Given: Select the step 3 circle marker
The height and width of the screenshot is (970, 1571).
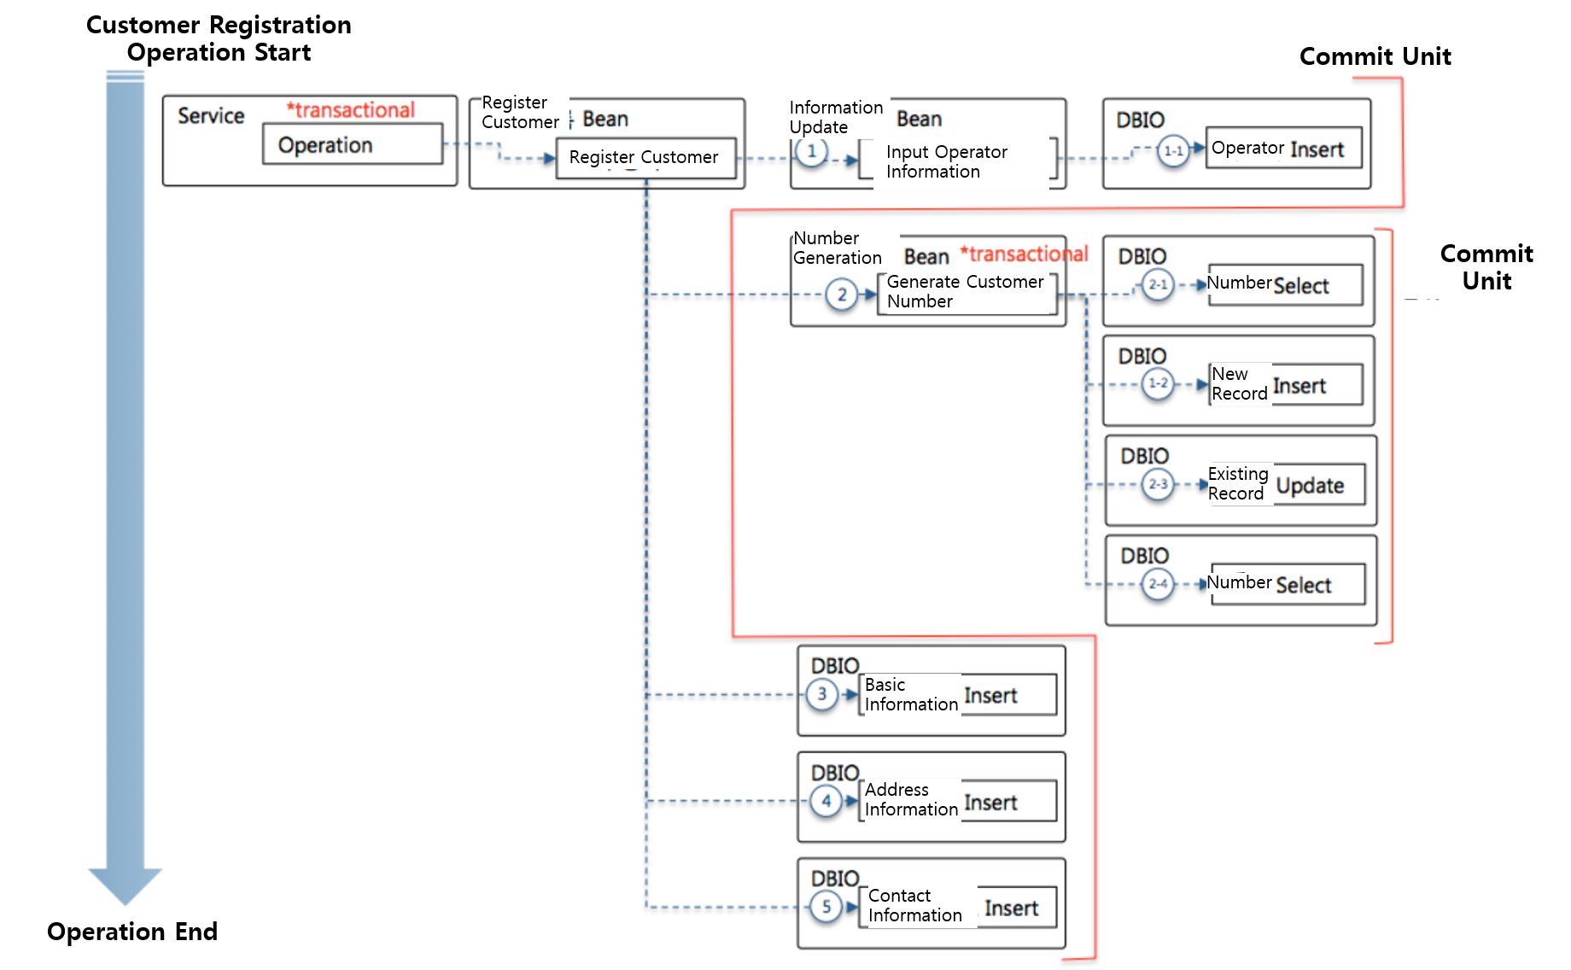Looking at the screenshot, I should click(x=822, y=694).
